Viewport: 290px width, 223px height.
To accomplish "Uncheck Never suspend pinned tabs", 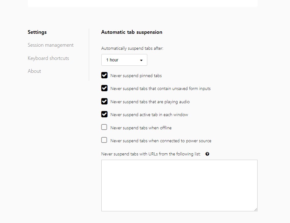I will pos(104,75).
